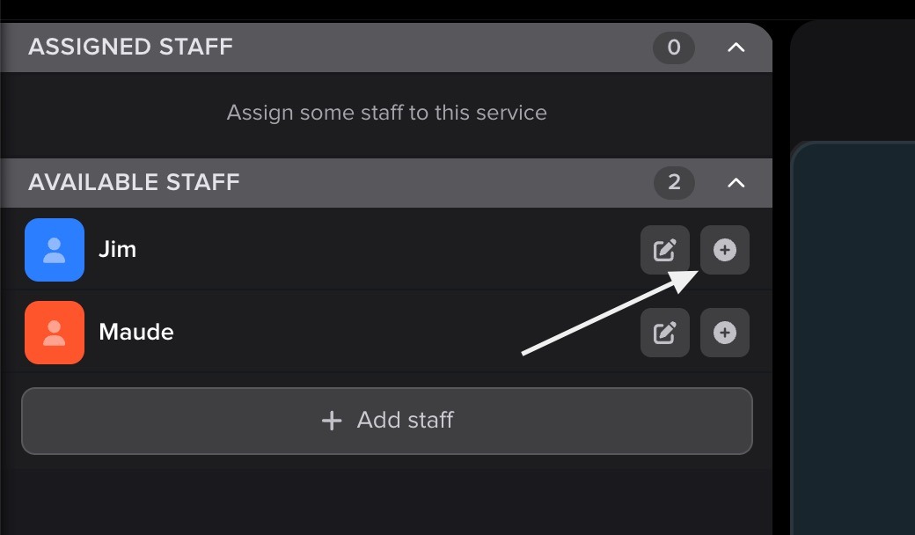Viewport: 915px width, 535px height.
Task: Click the 'Assign some staff' placeholder text
Action: click(x=387, y=113)
